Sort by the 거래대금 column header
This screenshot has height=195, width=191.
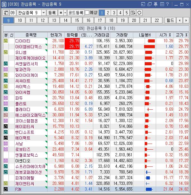point(102,35)
